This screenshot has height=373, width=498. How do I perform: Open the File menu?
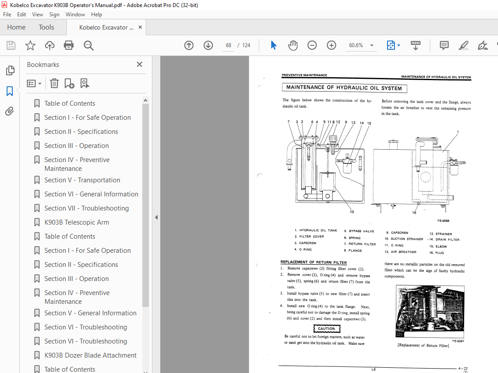tap(7, 14)
